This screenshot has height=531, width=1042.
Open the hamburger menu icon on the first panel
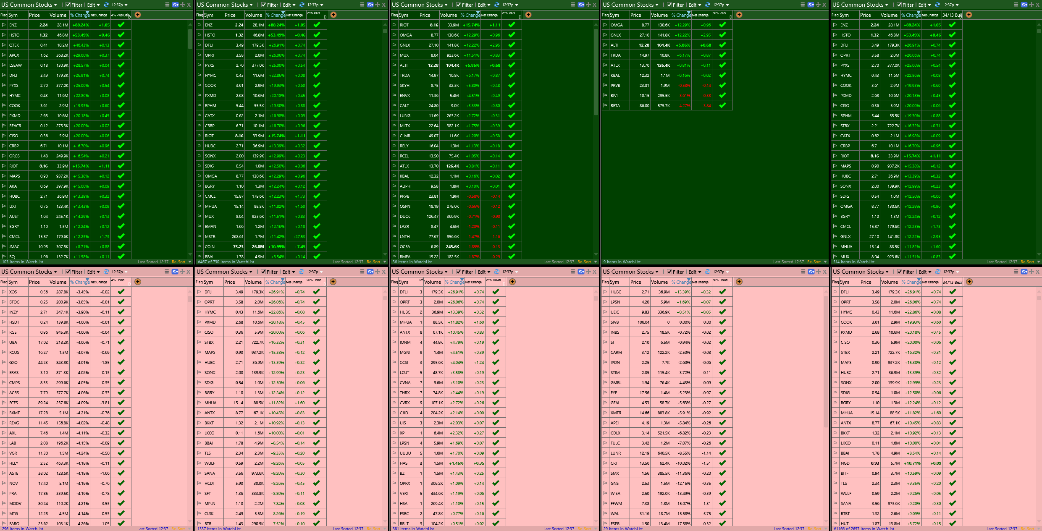(x=167, y=5)
